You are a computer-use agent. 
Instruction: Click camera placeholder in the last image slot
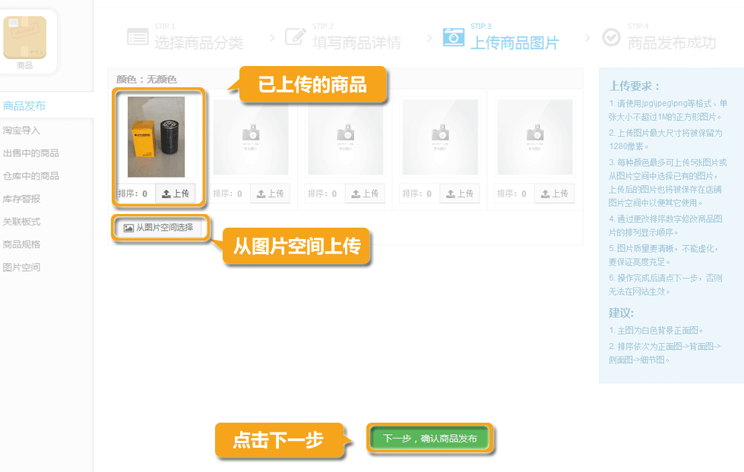pyautogui.click(x=535, y=137)
